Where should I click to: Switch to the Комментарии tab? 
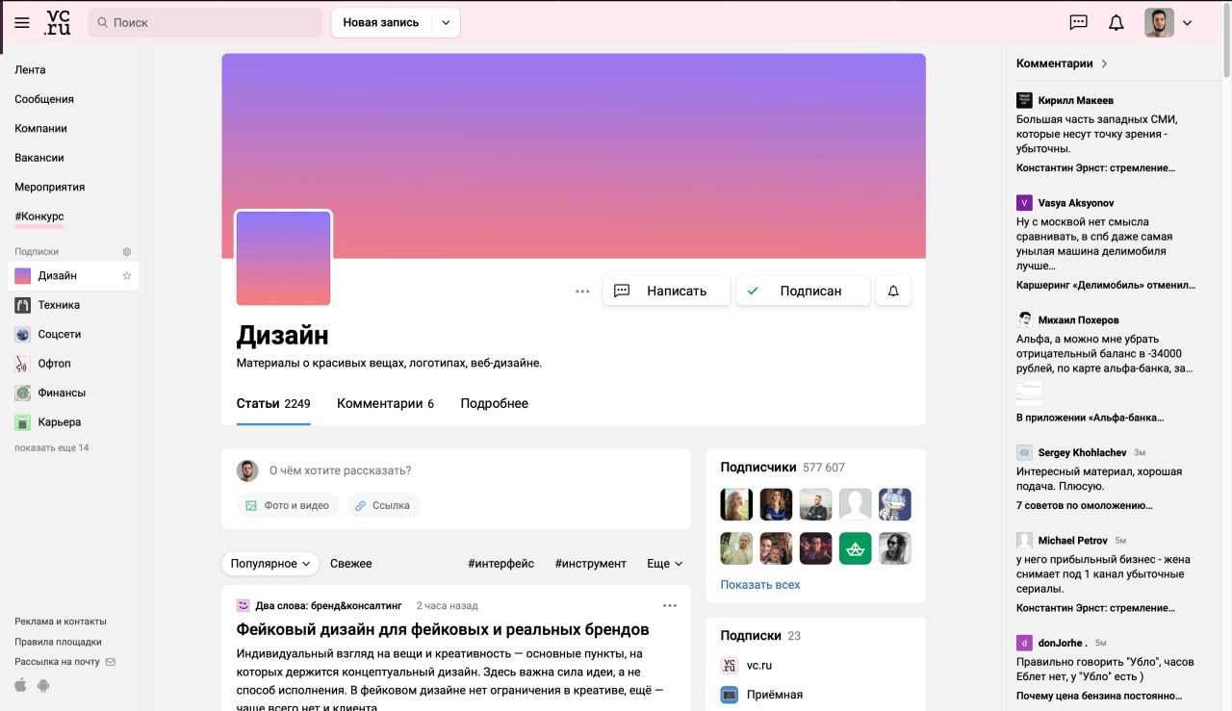click(385, 404)
